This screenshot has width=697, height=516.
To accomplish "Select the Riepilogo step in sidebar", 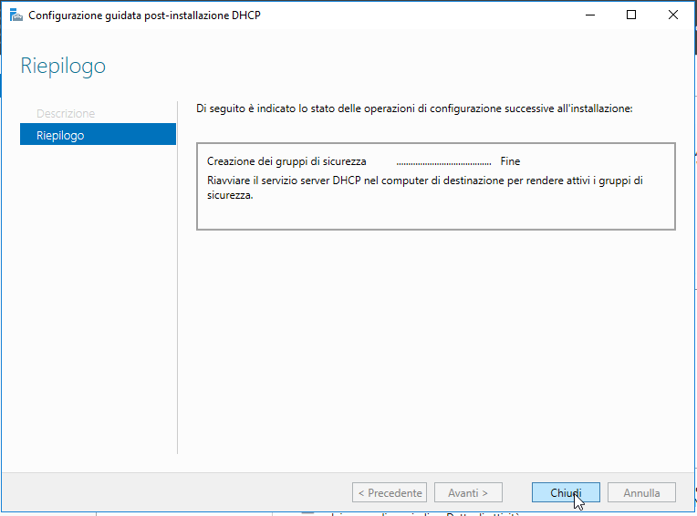I will click(x=98, y=135).
